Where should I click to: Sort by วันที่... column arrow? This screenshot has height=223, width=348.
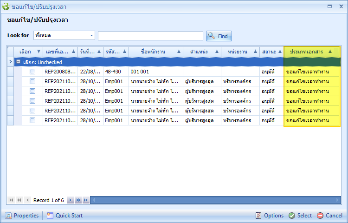[99, 52]
